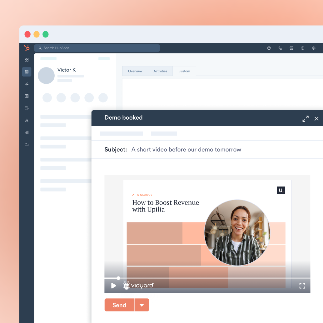Viewport: 323px width, 323px height.
Task: Click the Send button
Action: (x=119, y=305)
